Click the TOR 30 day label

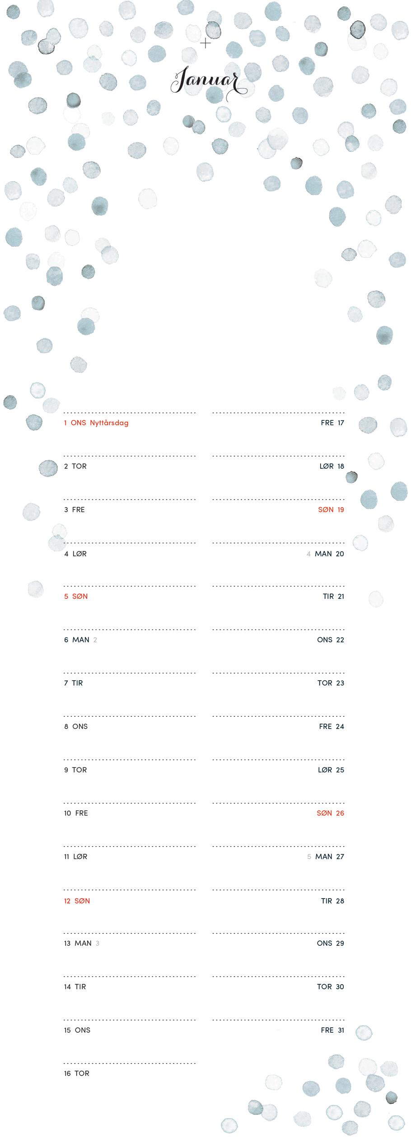(x=331, y=986)
